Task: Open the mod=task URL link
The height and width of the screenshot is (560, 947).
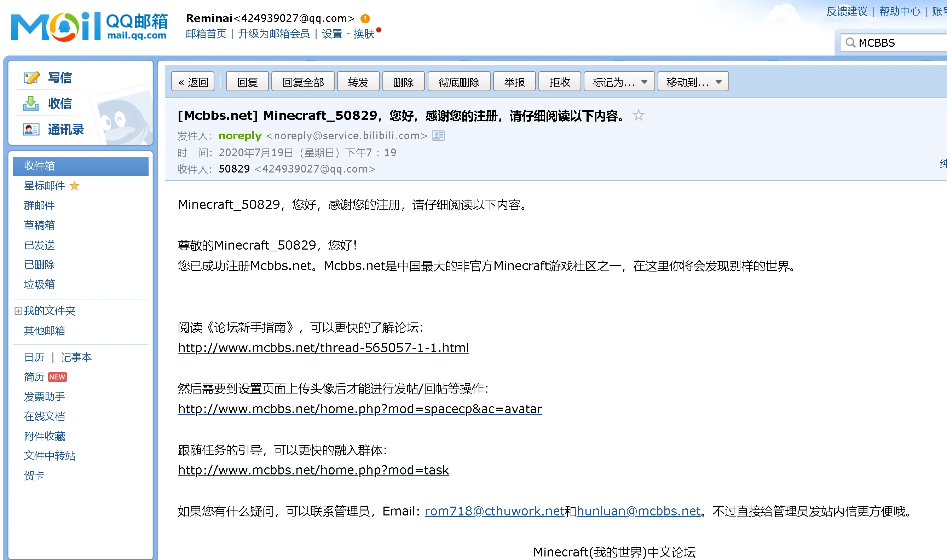Action: pos(313,470)
